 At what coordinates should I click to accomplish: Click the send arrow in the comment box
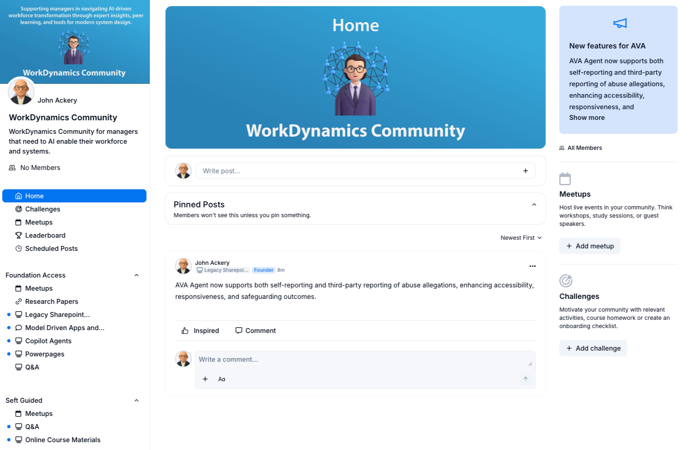(x=525, y=379)
